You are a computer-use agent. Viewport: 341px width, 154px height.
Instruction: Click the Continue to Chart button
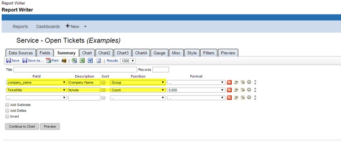22,126
